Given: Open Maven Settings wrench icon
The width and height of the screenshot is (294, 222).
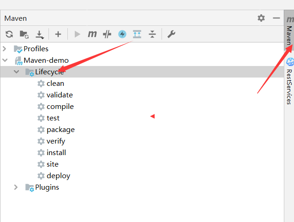Looking at the screenshot, I should coord(171,34).
